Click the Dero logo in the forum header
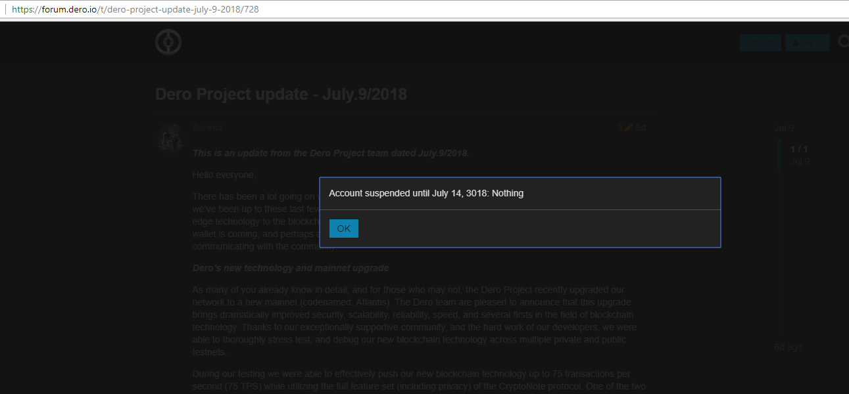The height and width of the screenshot is (394, 849). (168, 43)
